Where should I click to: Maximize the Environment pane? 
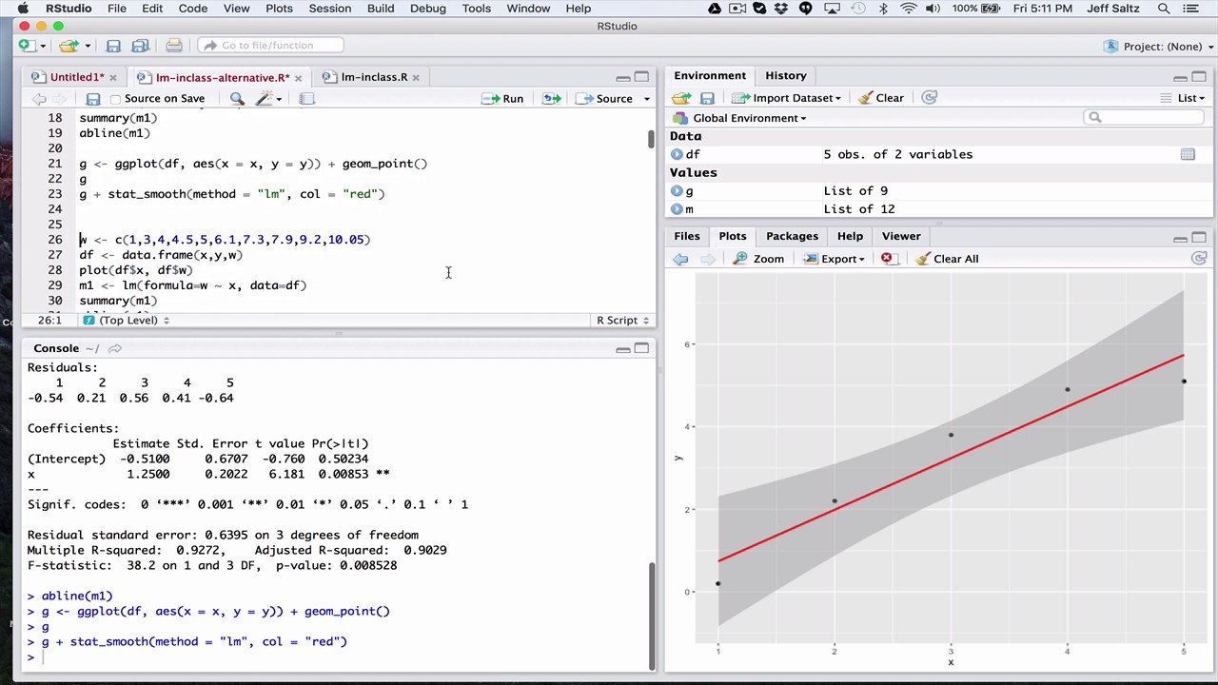1199,77
